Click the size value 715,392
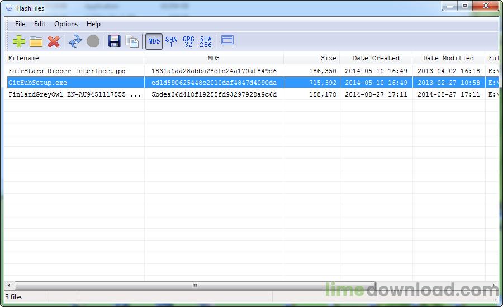This screenshot has height=307, width=503. pos(322,83)
